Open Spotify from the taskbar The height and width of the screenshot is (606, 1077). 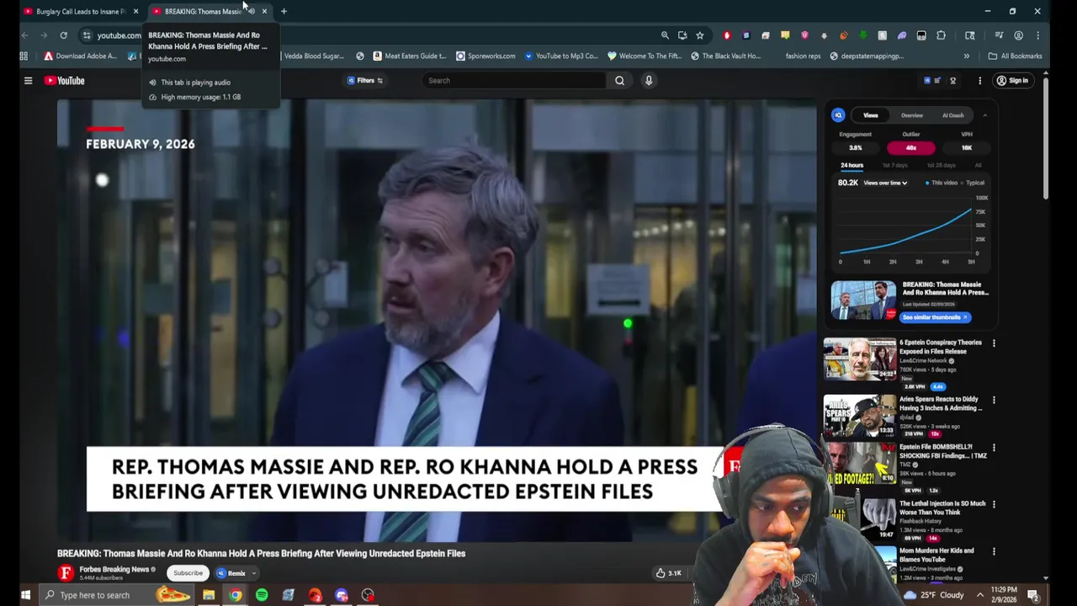(x=262, y=595)
